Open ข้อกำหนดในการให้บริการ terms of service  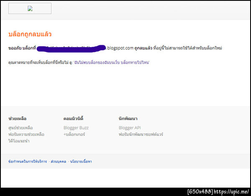tap(28, 161)
